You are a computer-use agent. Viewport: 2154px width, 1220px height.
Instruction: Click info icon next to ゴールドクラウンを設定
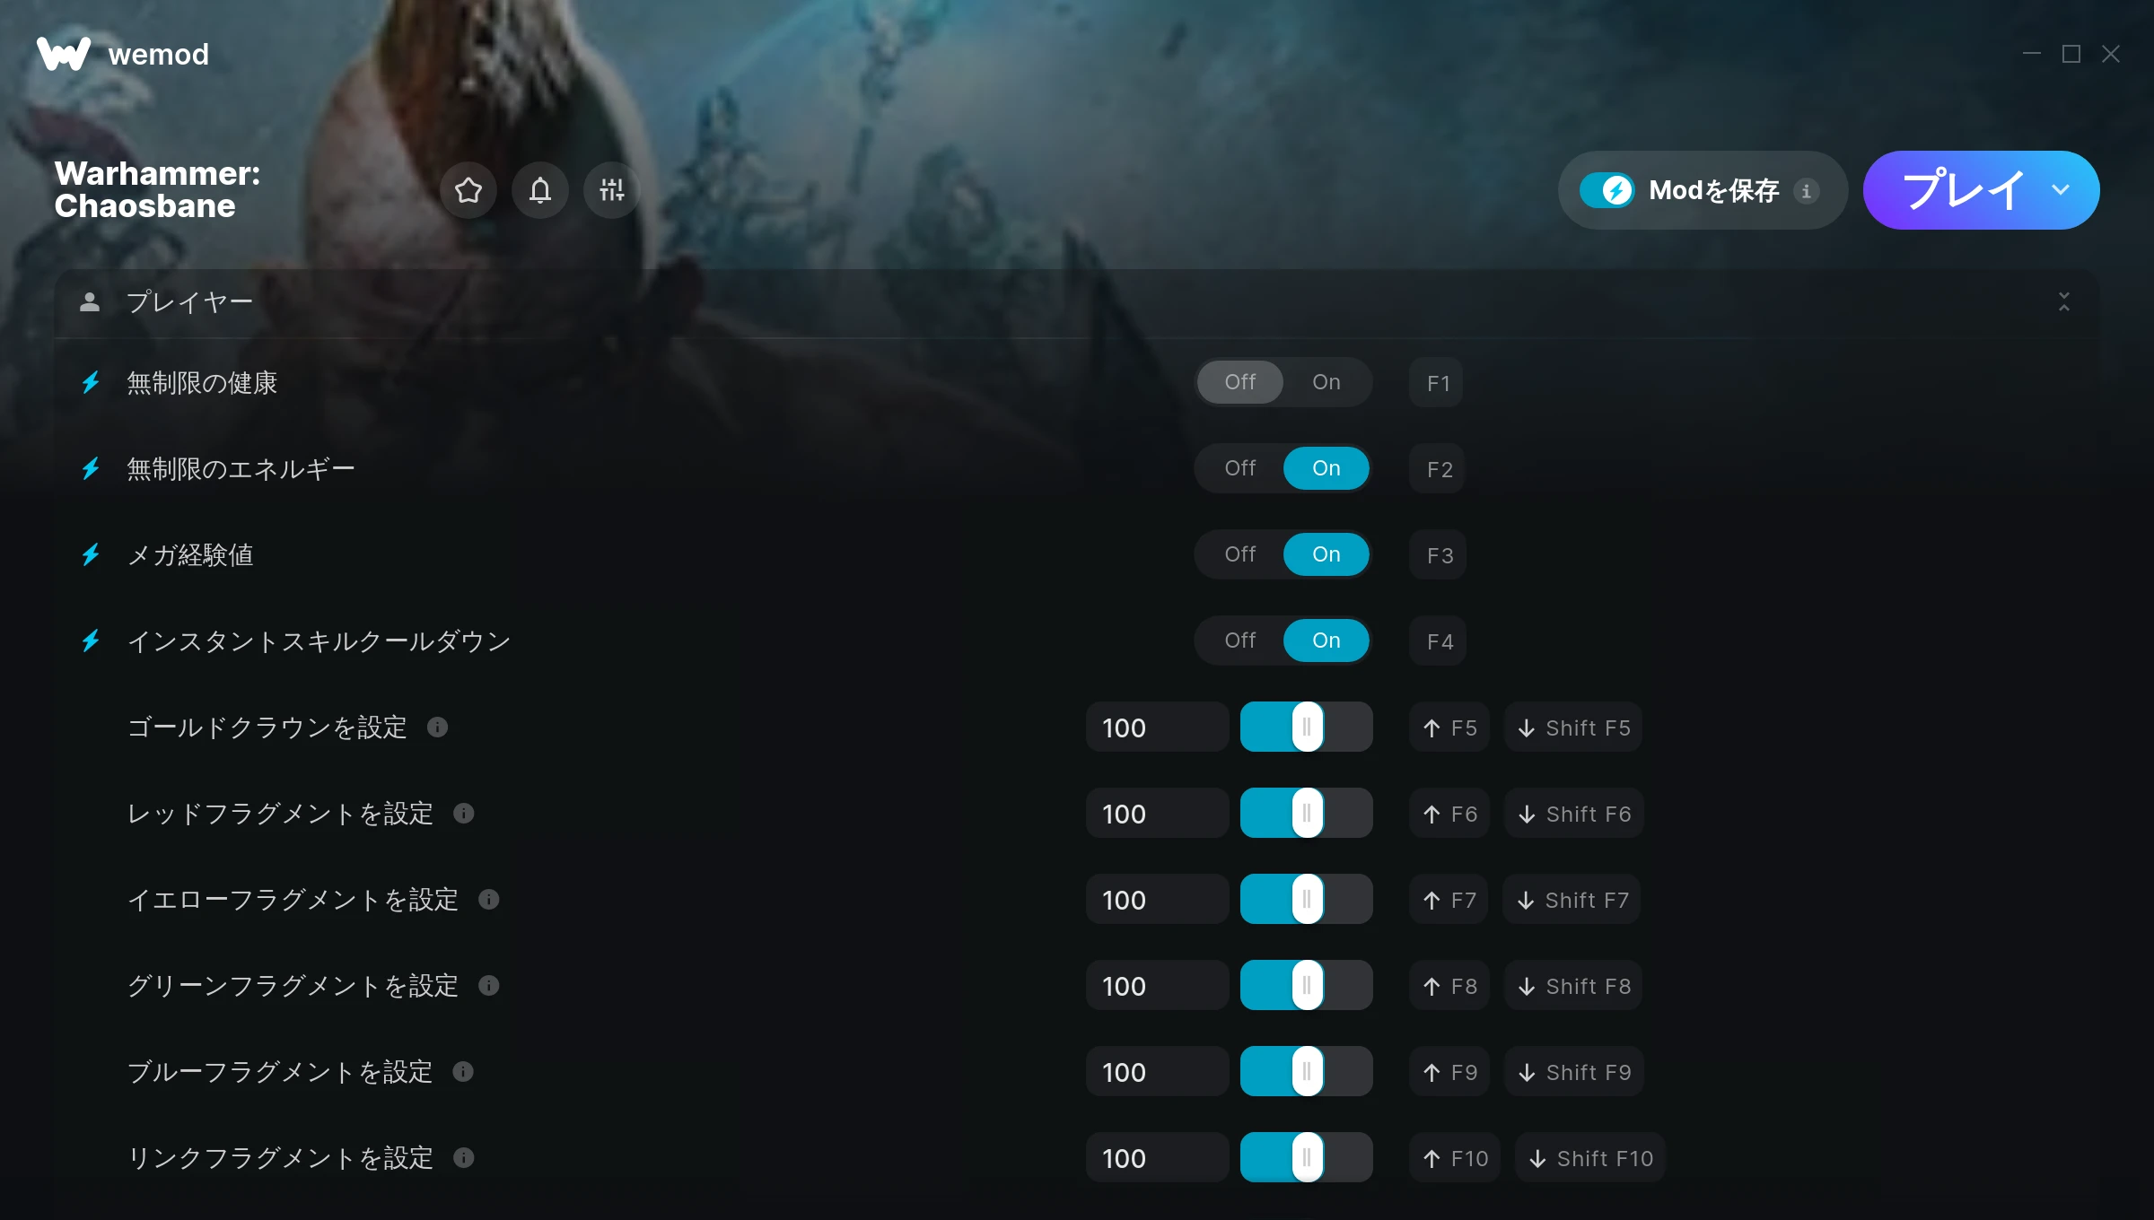(x=437, y=727)
